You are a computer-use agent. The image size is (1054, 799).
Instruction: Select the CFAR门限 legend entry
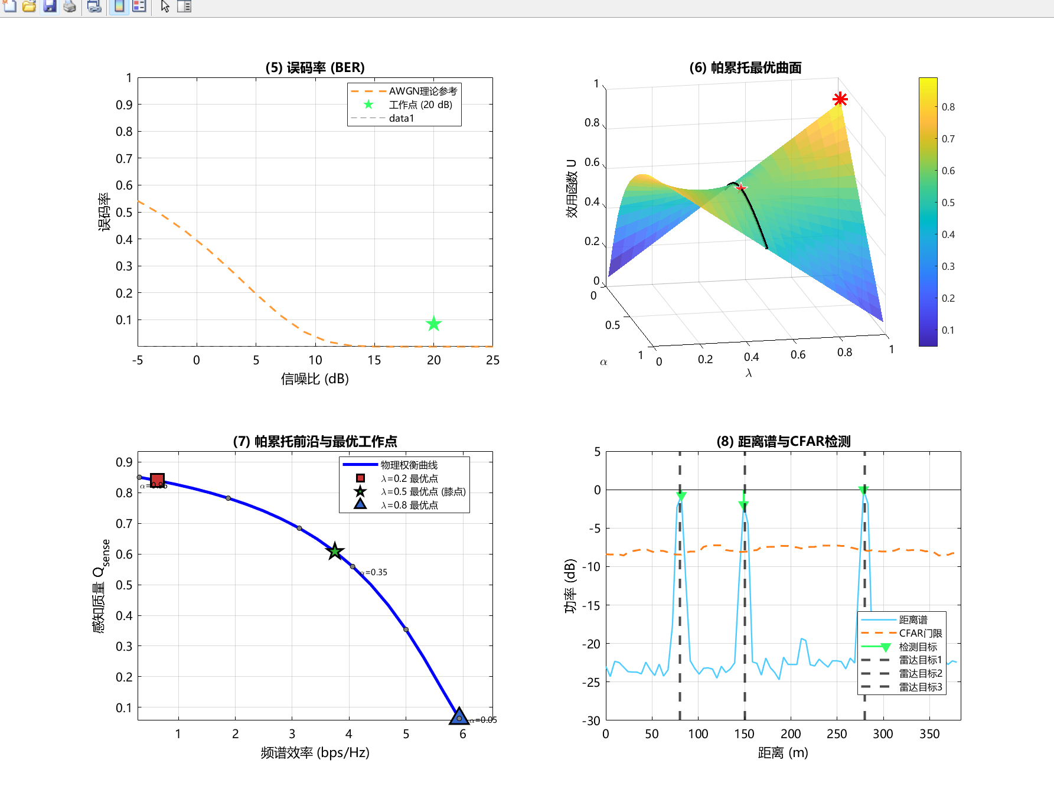coord(902,633)
